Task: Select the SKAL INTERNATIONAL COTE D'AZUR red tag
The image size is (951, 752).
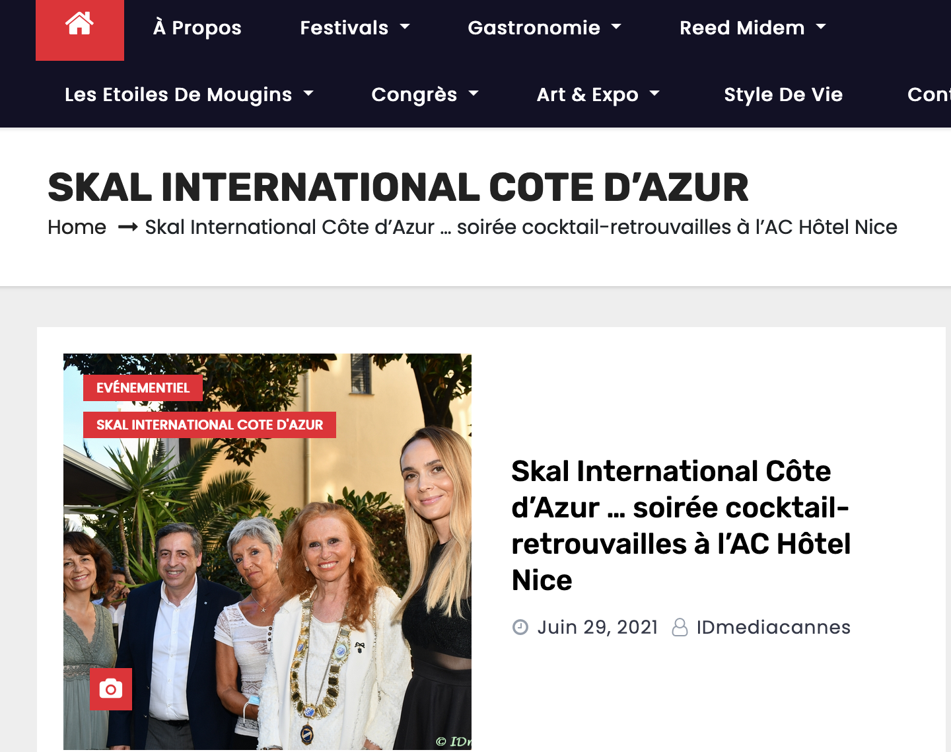Action: pyautogui.click(x=209, y=425)
